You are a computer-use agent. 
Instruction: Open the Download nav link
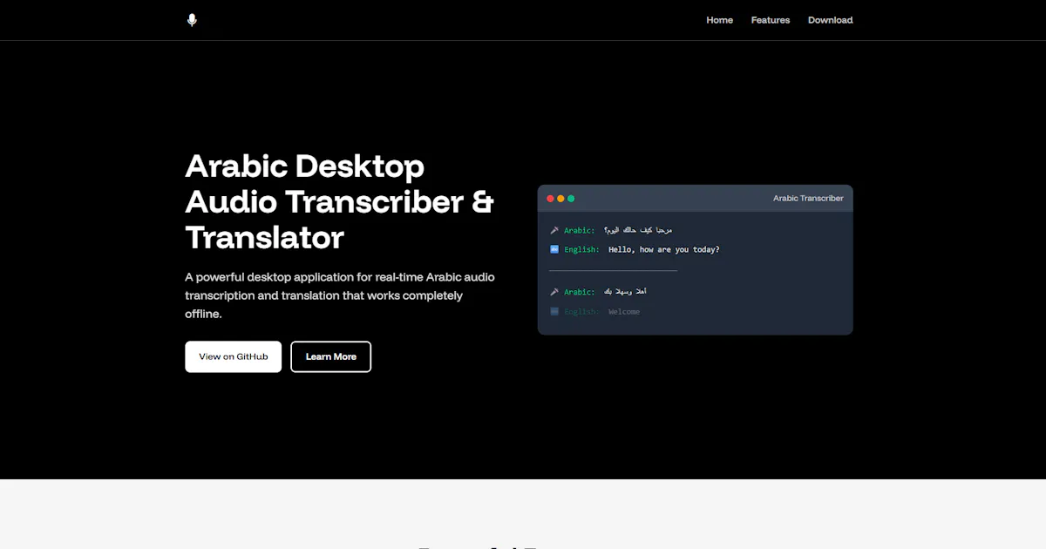point(830,20)
